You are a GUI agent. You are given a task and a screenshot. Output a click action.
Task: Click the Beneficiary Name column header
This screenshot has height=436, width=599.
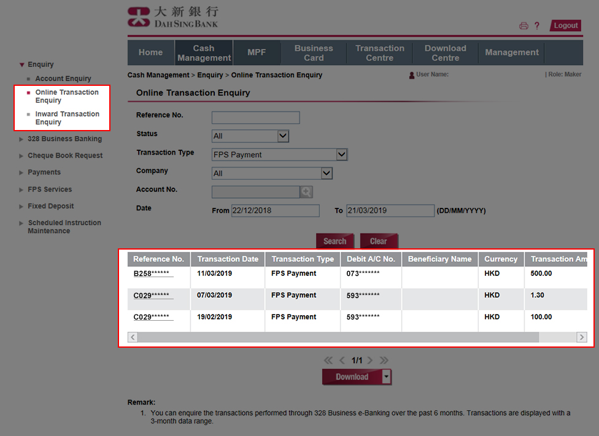click(x=439, y=259)
